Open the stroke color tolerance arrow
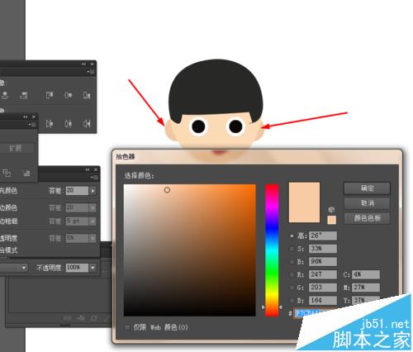This screenshot has width=413, height=352. point(93,207)
